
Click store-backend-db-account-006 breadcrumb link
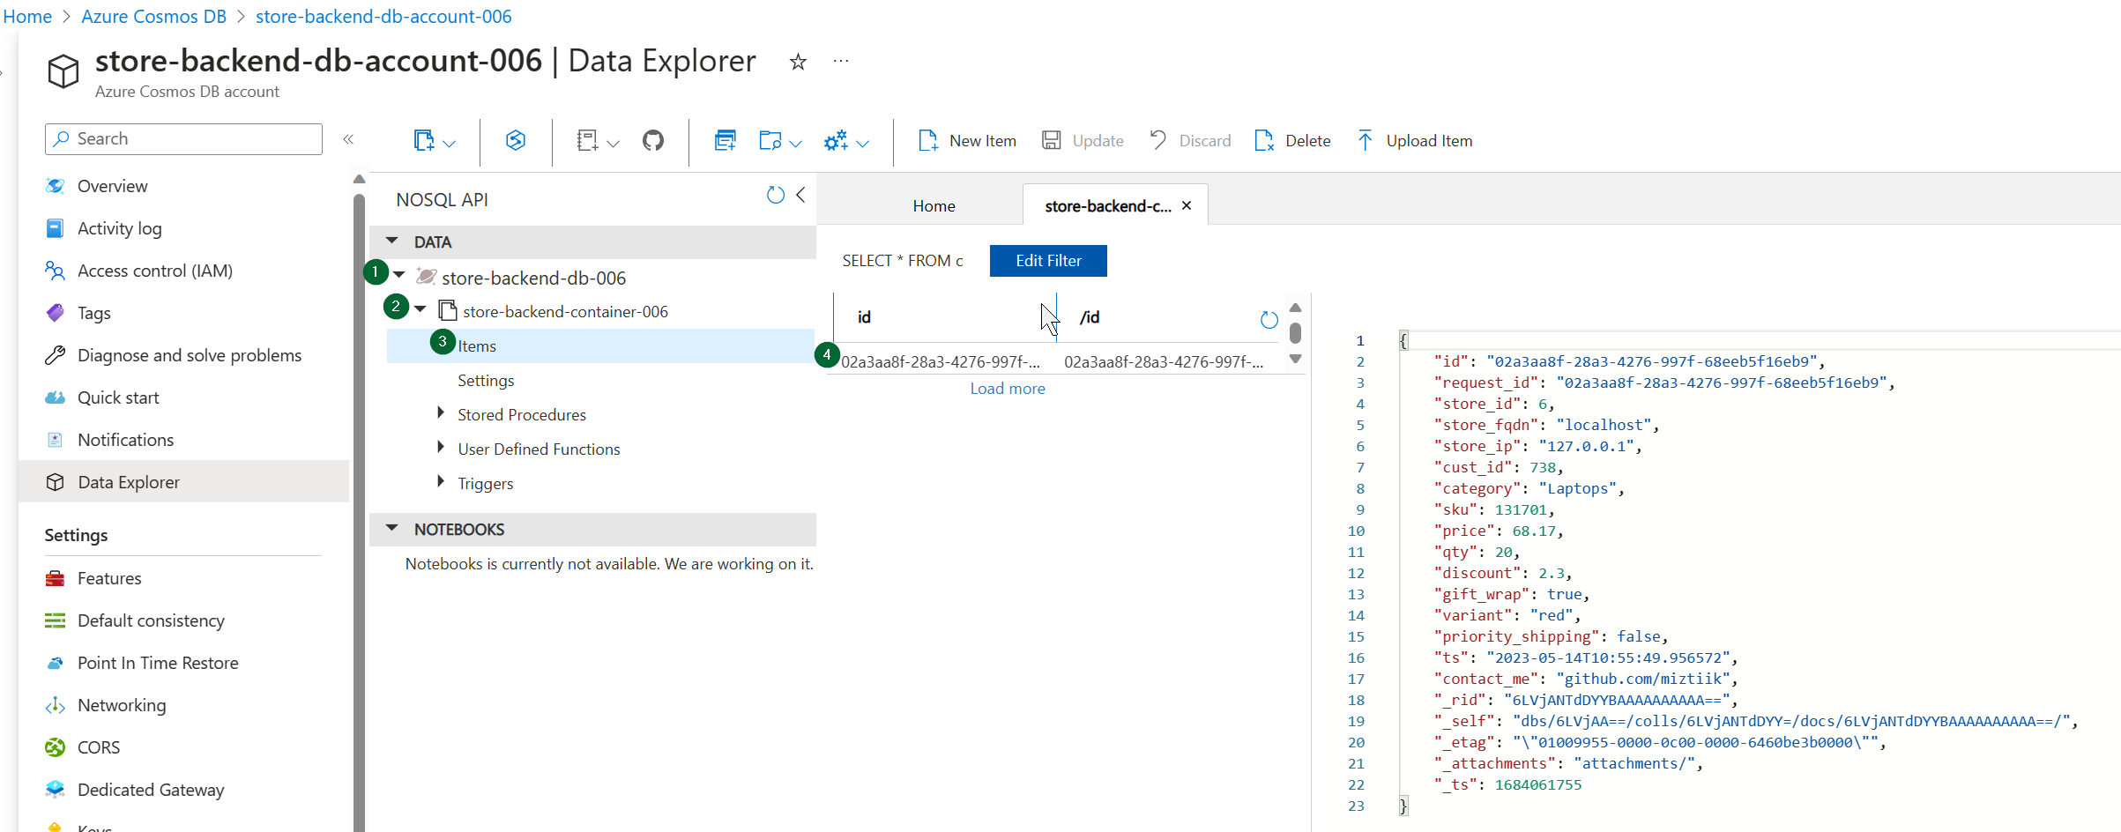[383, 16]
